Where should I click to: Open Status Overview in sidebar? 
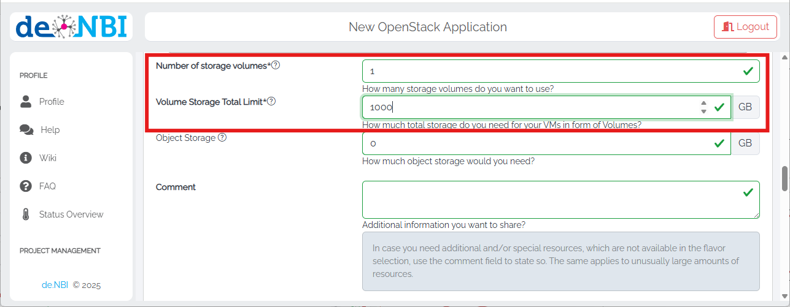point(71,214)
